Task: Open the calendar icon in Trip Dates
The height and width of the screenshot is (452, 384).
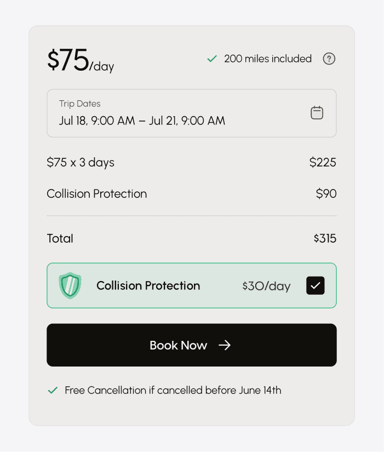Action: pyautogui.click(x=317, y=113)
